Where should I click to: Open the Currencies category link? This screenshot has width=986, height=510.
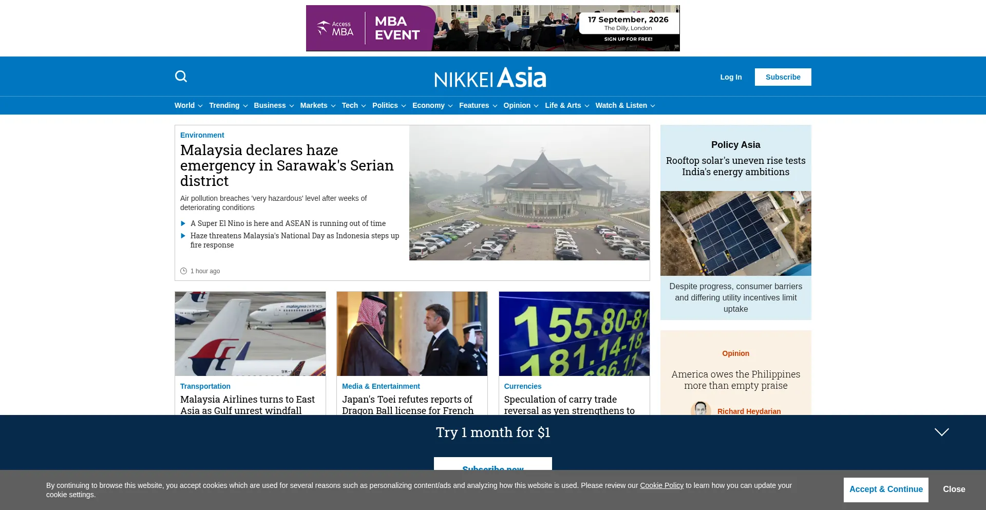[523, 386]
